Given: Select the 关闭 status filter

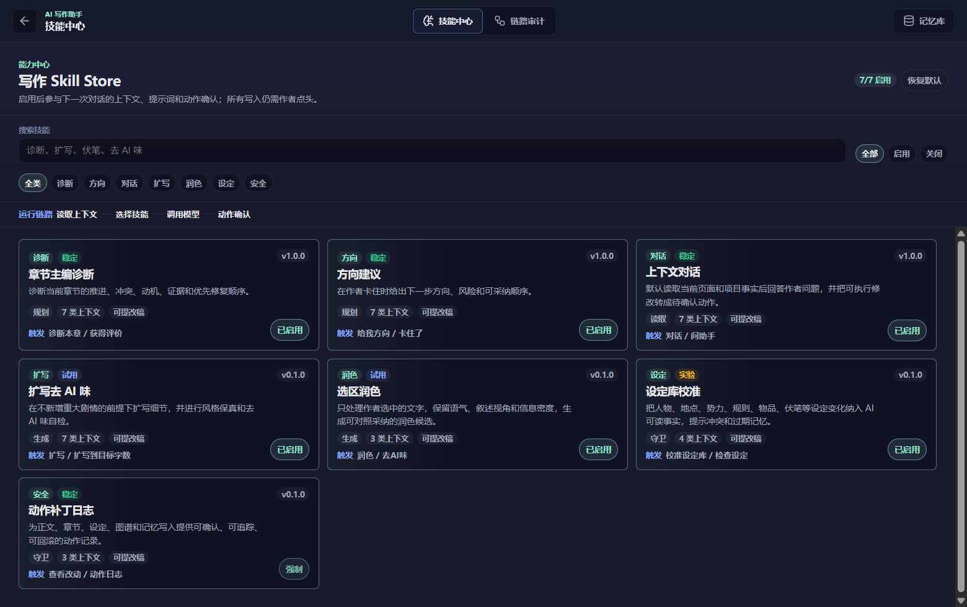Looking at the screenshot, I should (934, 154).
